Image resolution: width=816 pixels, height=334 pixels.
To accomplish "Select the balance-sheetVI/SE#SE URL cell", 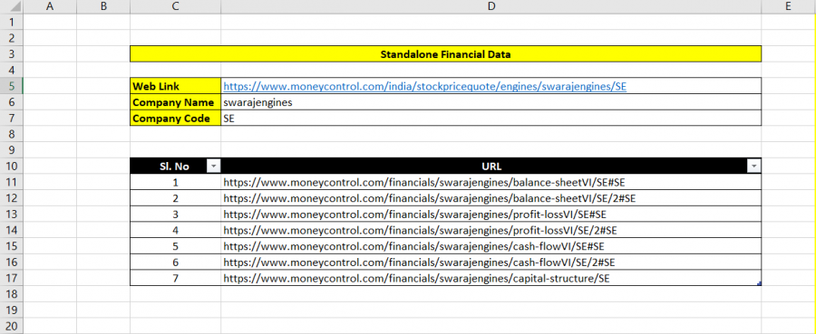I will [491, 182].
